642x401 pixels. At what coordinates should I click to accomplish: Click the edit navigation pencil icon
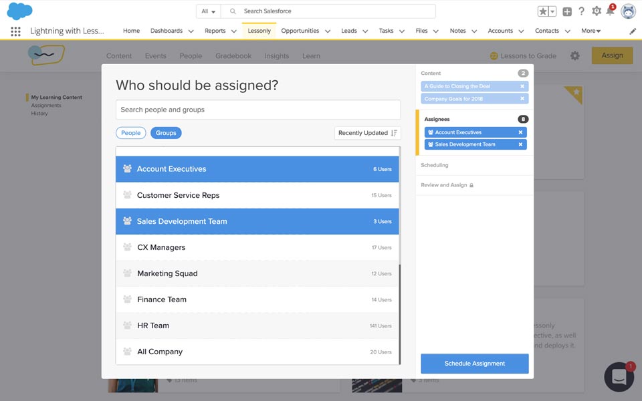pyautogui.click(x=633, y=31)
